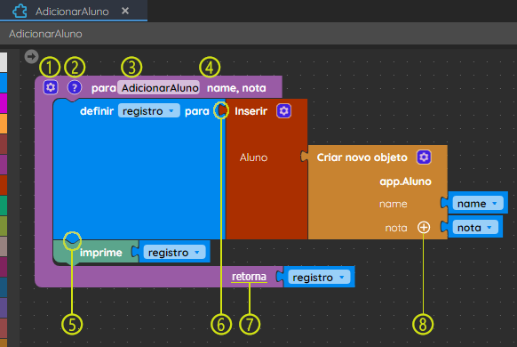Screen dimensions: 517x347
Task: Open registro dropdown beside retorna
Action: (319, 277)
